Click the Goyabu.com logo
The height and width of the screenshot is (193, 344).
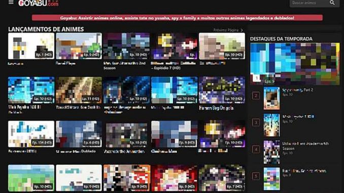[x=39, y=3]
